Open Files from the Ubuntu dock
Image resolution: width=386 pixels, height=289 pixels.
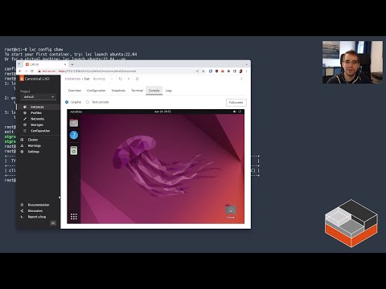pos(74,123)
